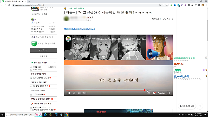Bookmark this page with the star
This screenshot has height=117, width=208.
[x=167, y=5]
